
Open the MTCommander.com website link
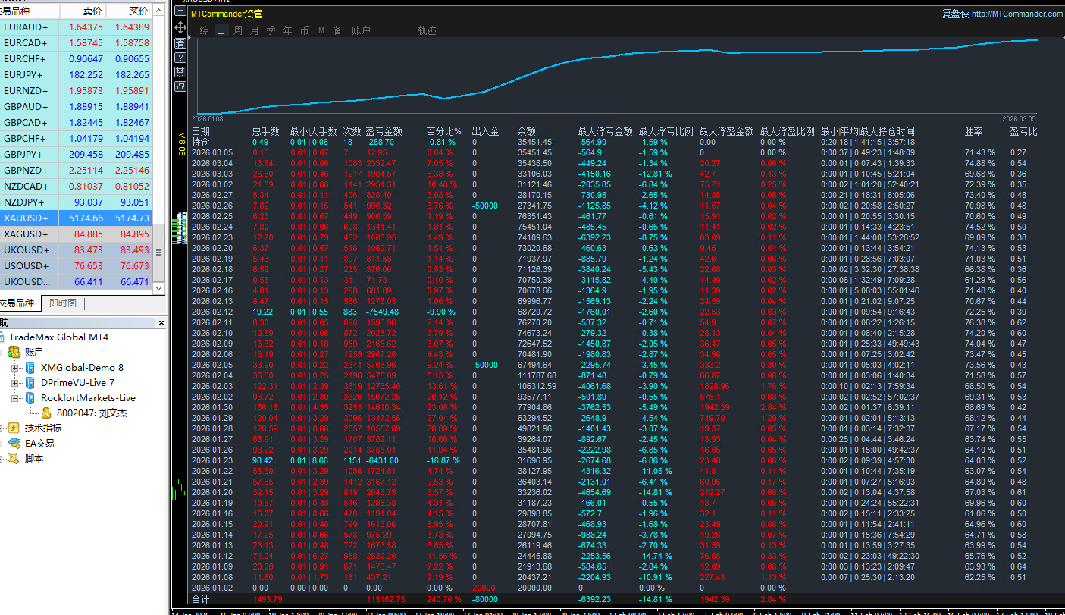click(x=1016, y=14)
